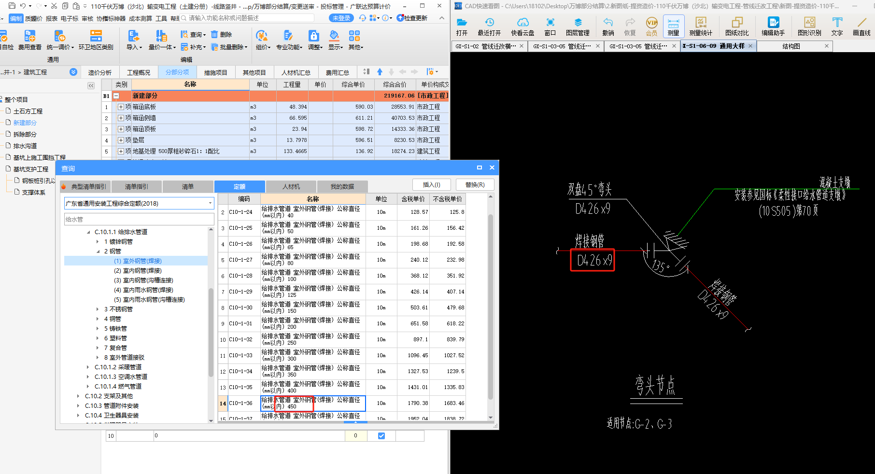Click the quota list vertical scrollbar

click(491, 307)
